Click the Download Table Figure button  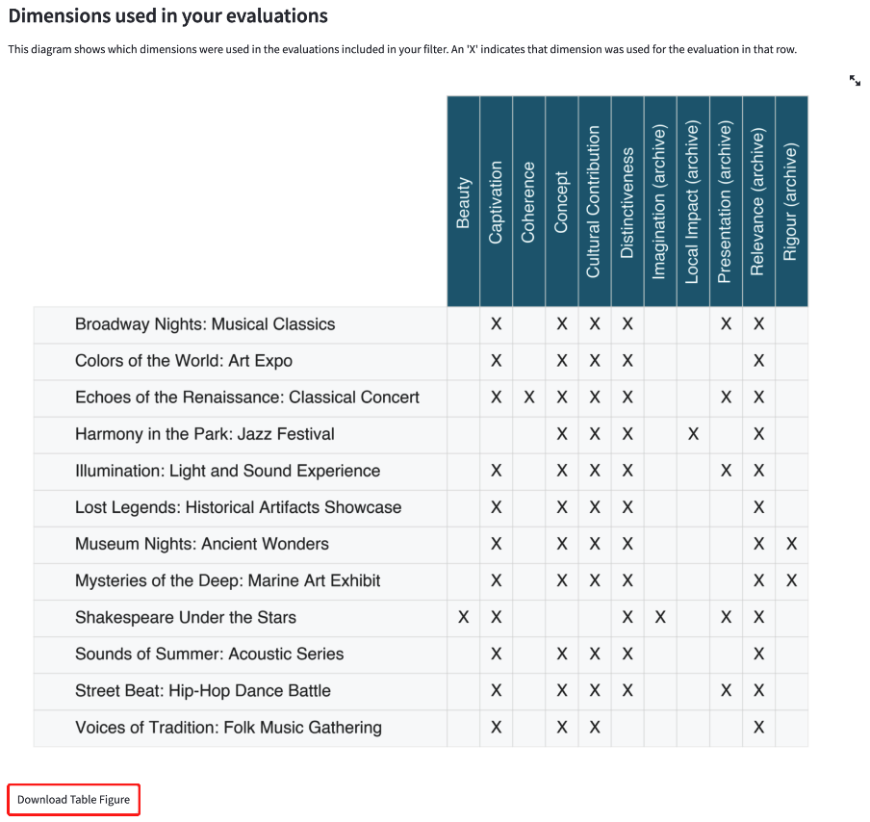[74, 800]
